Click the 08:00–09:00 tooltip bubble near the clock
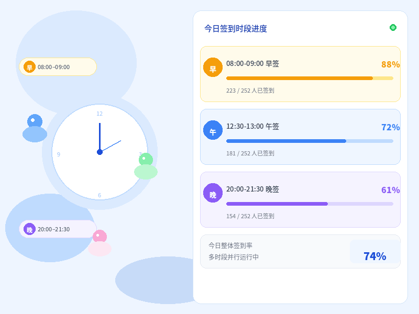The image size is (419, 314). coord(58,67)
